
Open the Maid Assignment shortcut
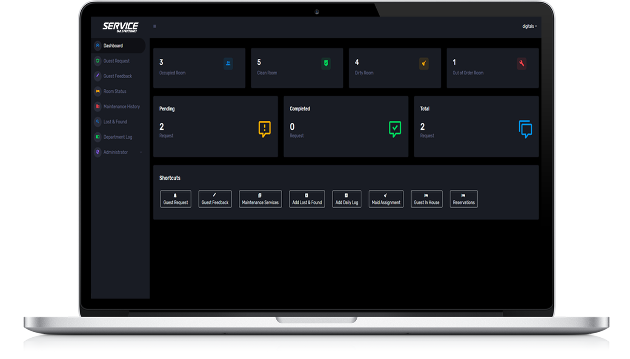coord(386,199)
